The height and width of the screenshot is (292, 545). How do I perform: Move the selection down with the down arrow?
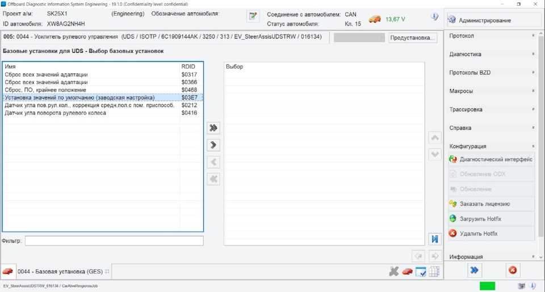[435, 154]
